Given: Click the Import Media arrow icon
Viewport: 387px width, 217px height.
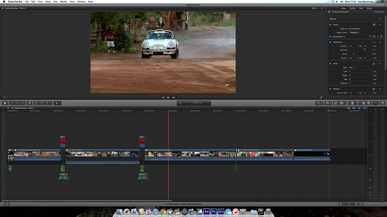Looking at the screenshot, I should coord(5,103).
